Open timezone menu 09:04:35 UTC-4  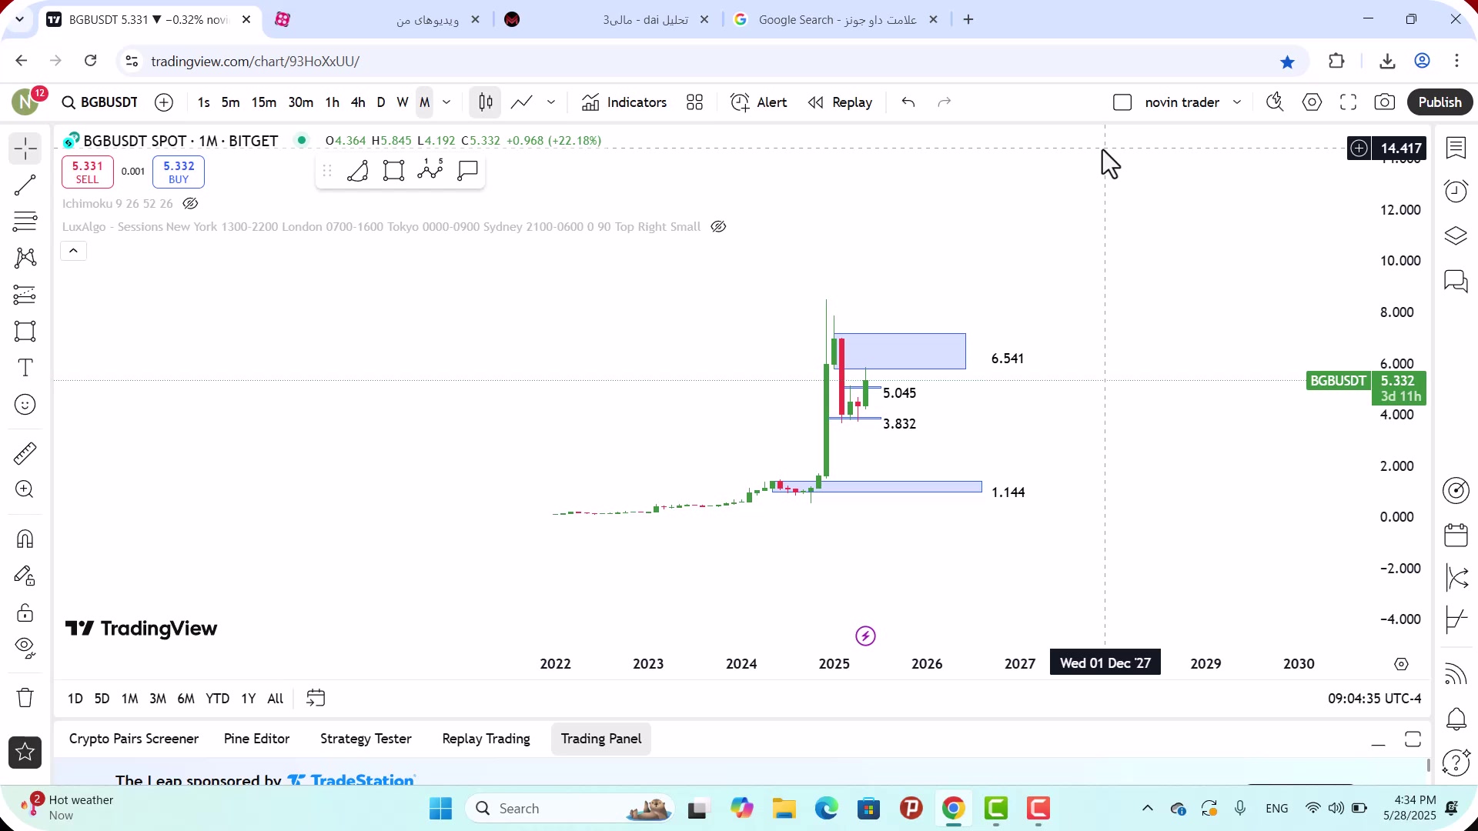(1374, 699)
